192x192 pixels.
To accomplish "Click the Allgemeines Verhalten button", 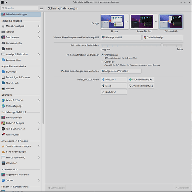I will (121, 71).
